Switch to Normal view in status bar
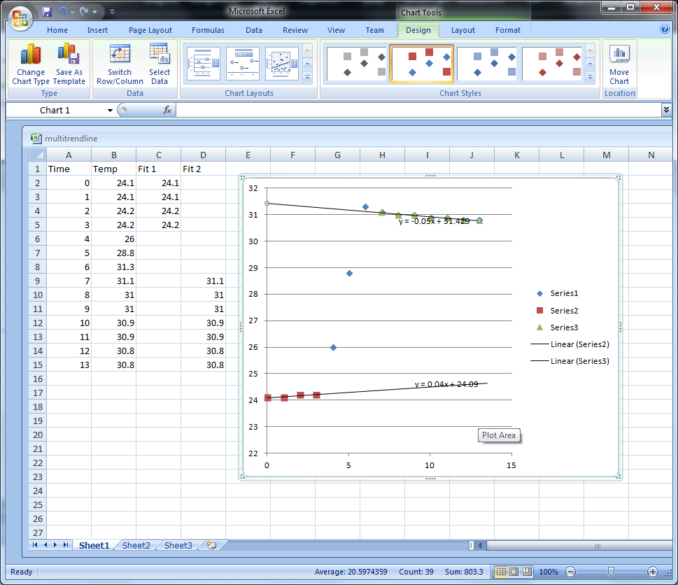Image resolution: width=678 pixels, height=585 pixels. [x=501, y=572]
